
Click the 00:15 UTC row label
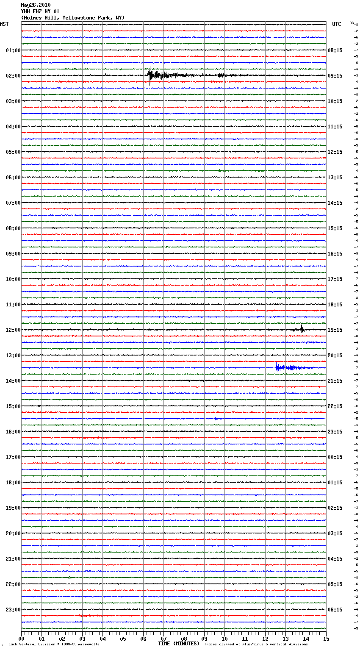[335, 457]
